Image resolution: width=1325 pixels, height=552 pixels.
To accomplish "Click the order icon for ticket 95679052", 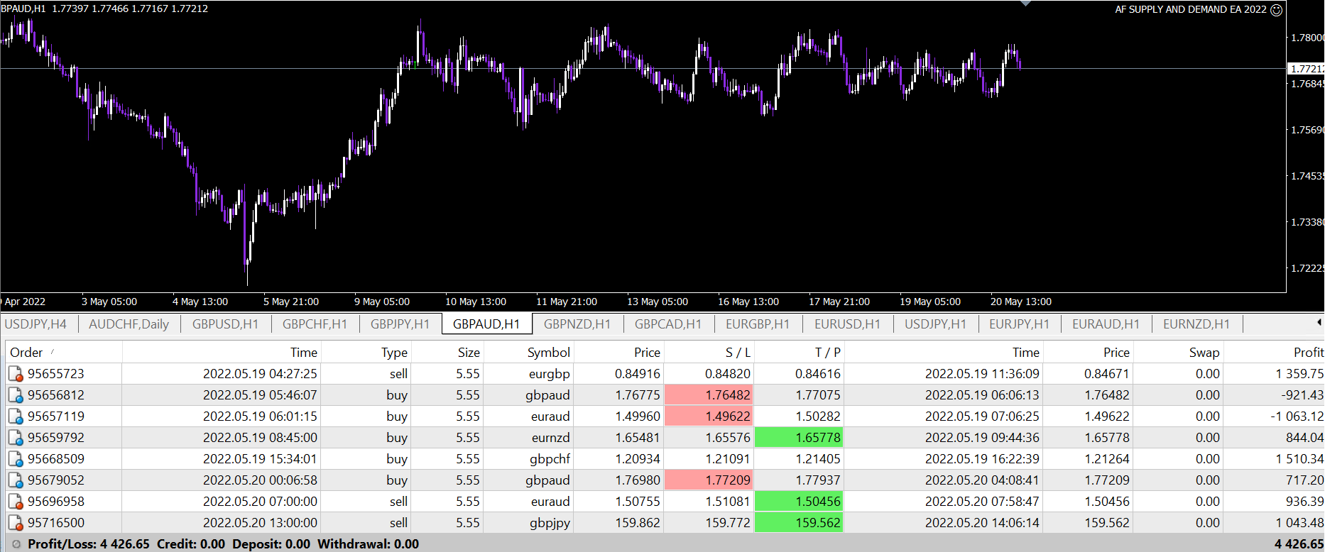I will pos(15,480).
